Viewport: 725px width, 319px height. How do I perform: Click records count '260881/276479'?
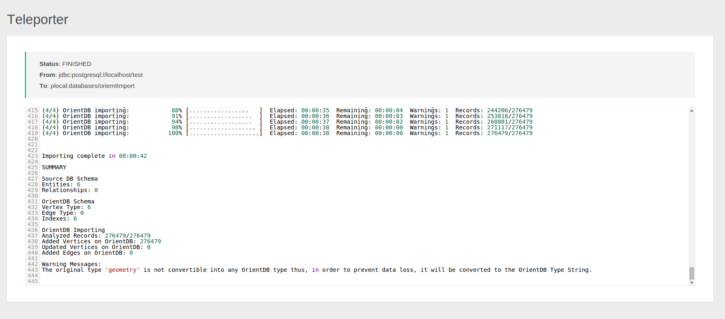click(x=510, y=122)
